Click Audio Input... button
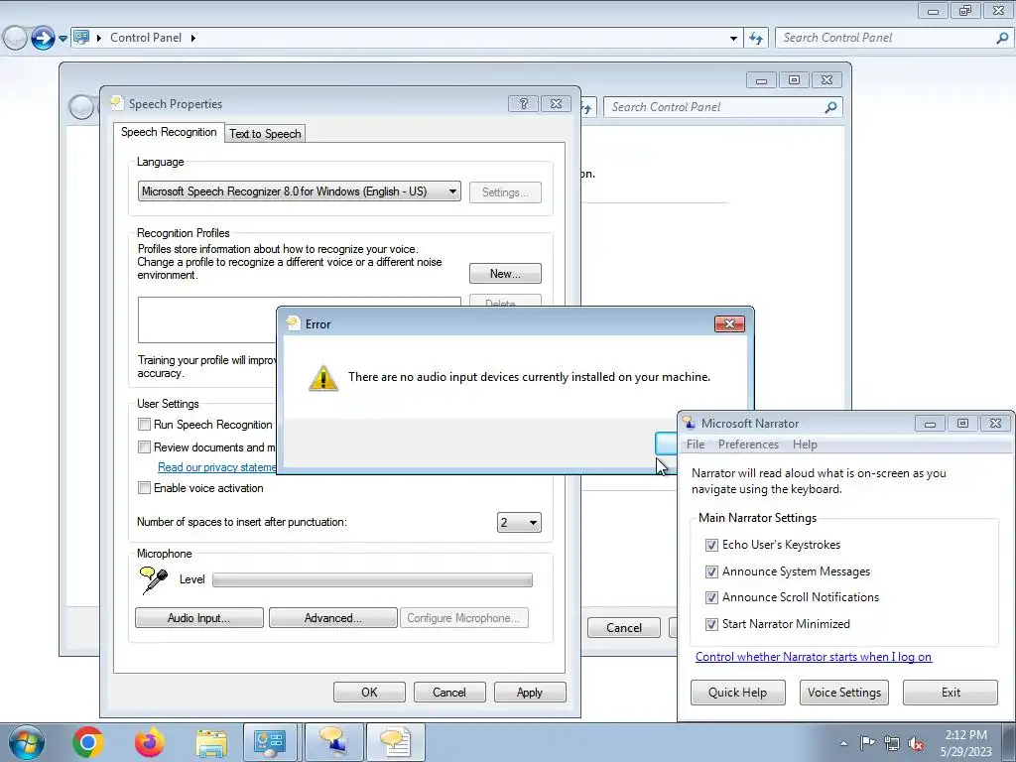Image resolution: width=1016 pixels, height=762 pixels. coord(198,617)
